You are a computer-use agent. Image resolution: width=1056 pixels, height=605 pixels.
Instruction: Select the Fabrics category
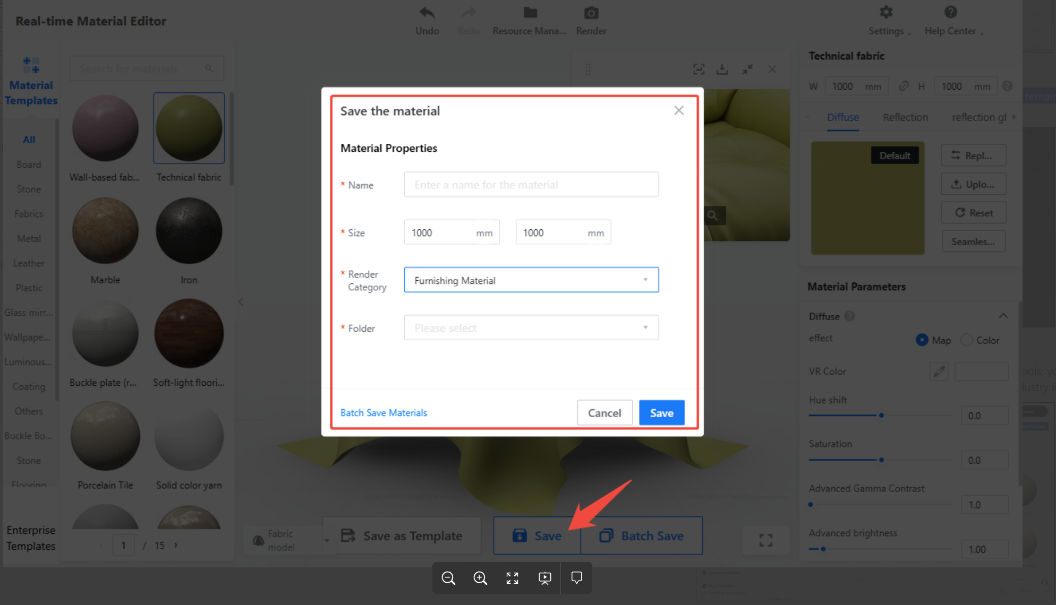[29, 214]
